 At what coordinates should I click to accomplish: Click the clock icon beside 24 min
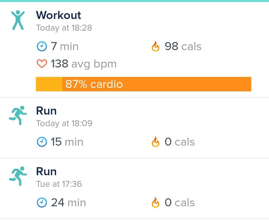point(42,203)
